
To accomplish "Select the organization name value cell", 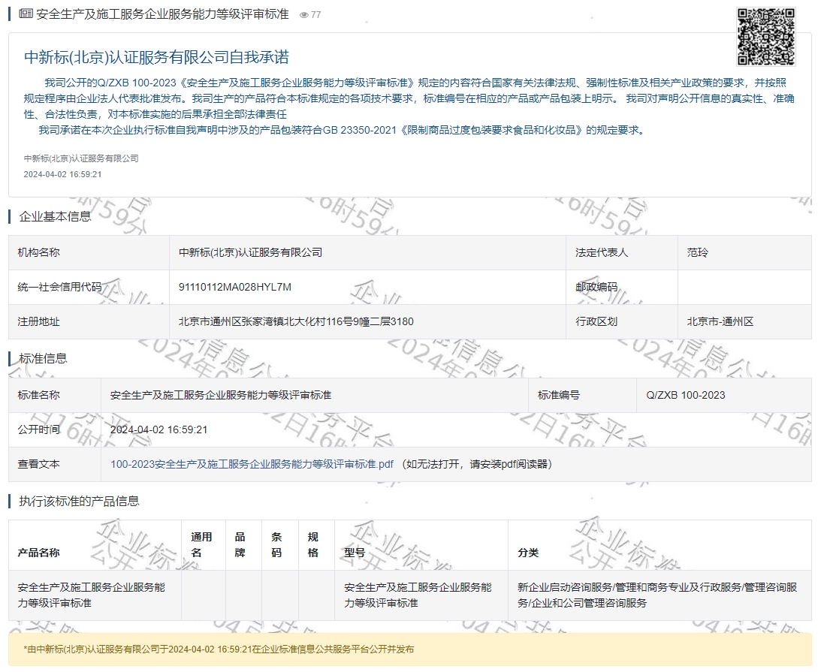I will pyautogui.click(x=367, y=253).
